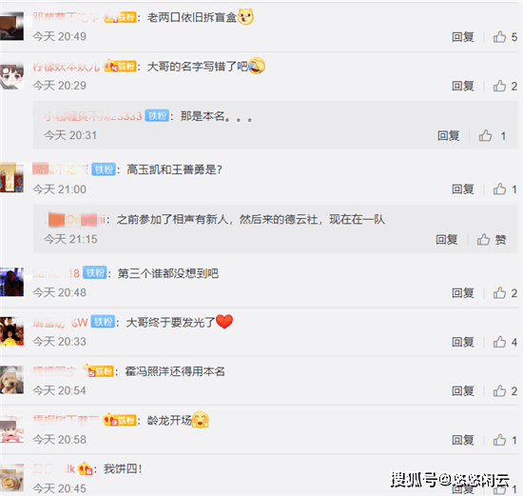Reply to the 那是本名 sub-comment
The height and width of the screenshot is (496, 523).
point(448,136)
